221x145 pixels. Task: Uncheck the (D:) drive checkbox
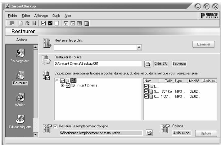62,81
